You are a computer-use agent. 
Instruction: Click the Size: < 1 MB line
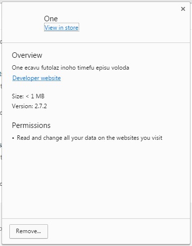point(28,96)
